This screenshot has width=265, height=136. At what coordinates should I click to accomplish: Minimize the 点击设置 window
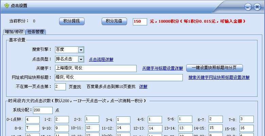(x=248, y=7)
